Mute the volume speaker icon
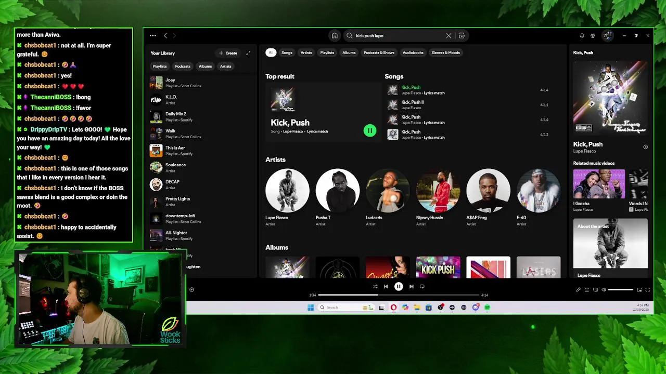Viewport: 666px width, 374px height. [604, 290]
